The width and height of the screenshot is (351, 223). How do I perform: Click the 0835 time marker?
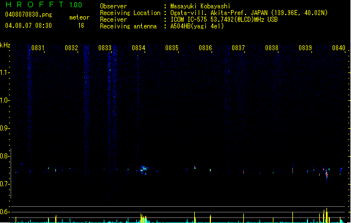(172, 48)
